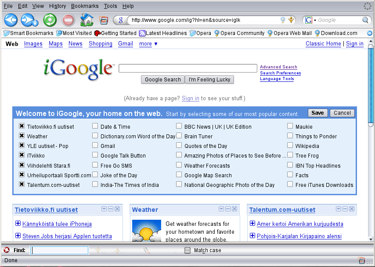This screenshot has width=375, height=267.
Task: Uncheck YLE uutiset - Pop checkbox
Action: click(22, 145)
